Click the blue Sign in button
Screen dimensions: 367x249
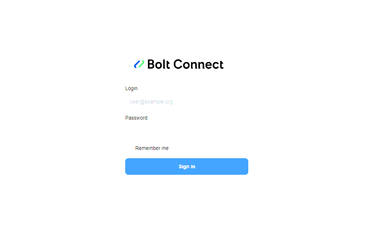[x=186, y=166]
